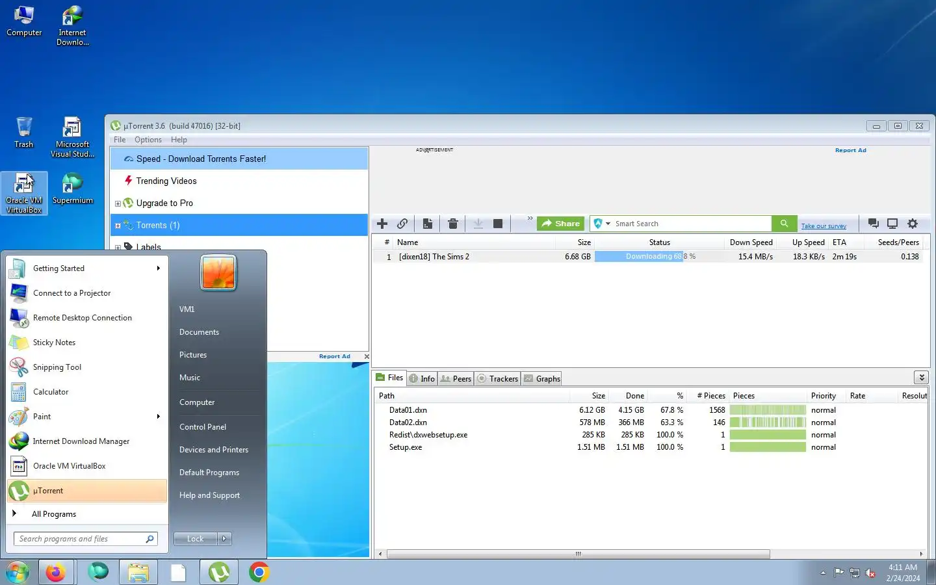The width and height of the screenshot is (936, 585).
Task: Click the pieces bar for Data01.dxn
Action: click(768, 410)
